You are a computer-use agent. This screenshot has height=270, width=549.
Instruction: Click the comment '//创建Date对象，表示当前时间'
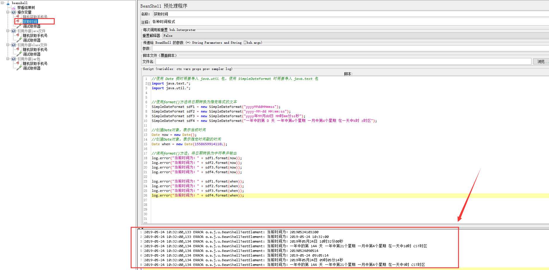179,130
